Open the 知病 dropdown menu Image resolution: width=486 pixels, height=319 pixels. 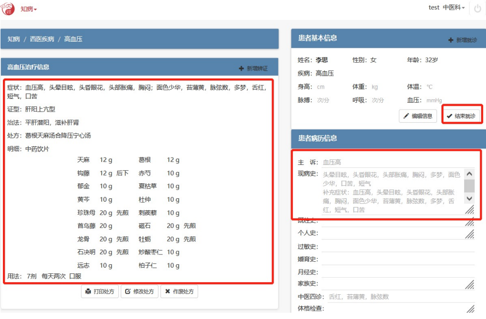pyautogui.click(x=29, y=9)
